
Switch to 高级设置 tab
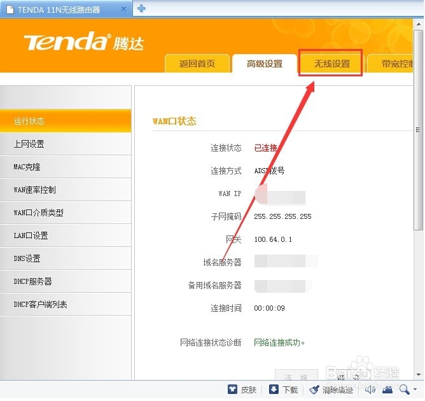(265, 64)
